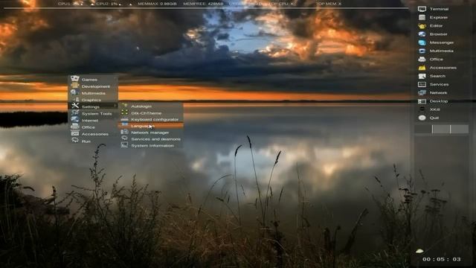Open the Games category in popup menu
476x268 pixels.
tap(93, 80)
